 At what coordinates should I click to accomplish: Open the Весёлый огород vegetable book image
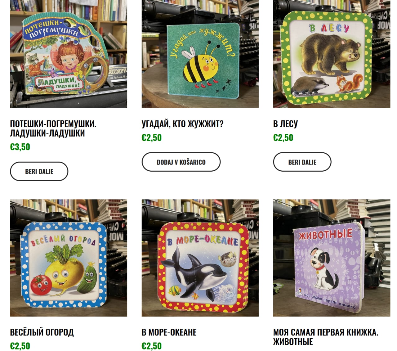tap(69, 258)
